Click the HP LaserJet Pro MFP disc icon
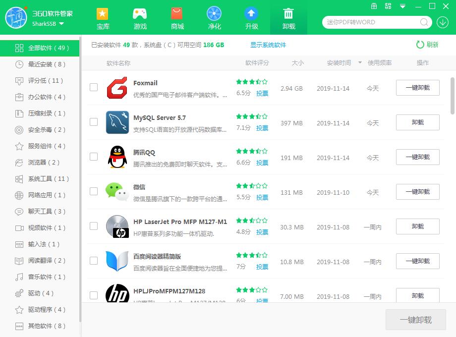456x337 pixels. tap(117, 226)
